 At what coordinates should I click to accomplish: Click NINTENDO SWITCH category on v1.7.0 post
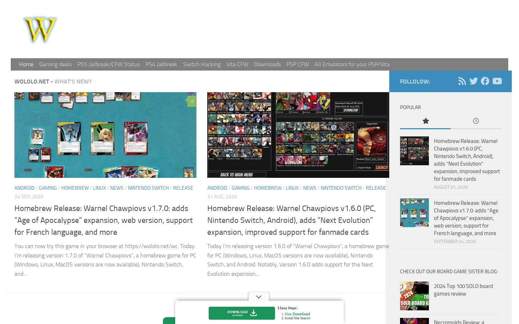148,188
